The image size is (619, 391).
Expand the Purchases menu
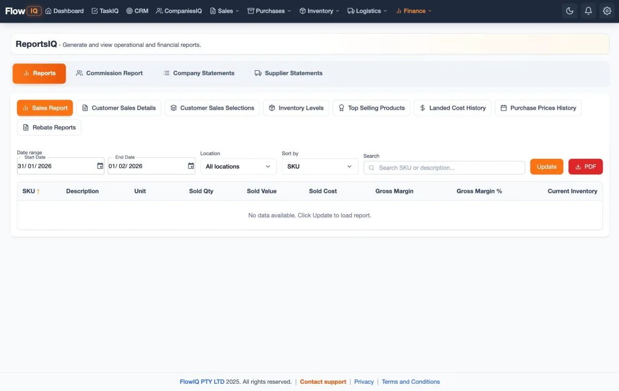(269, 11)
